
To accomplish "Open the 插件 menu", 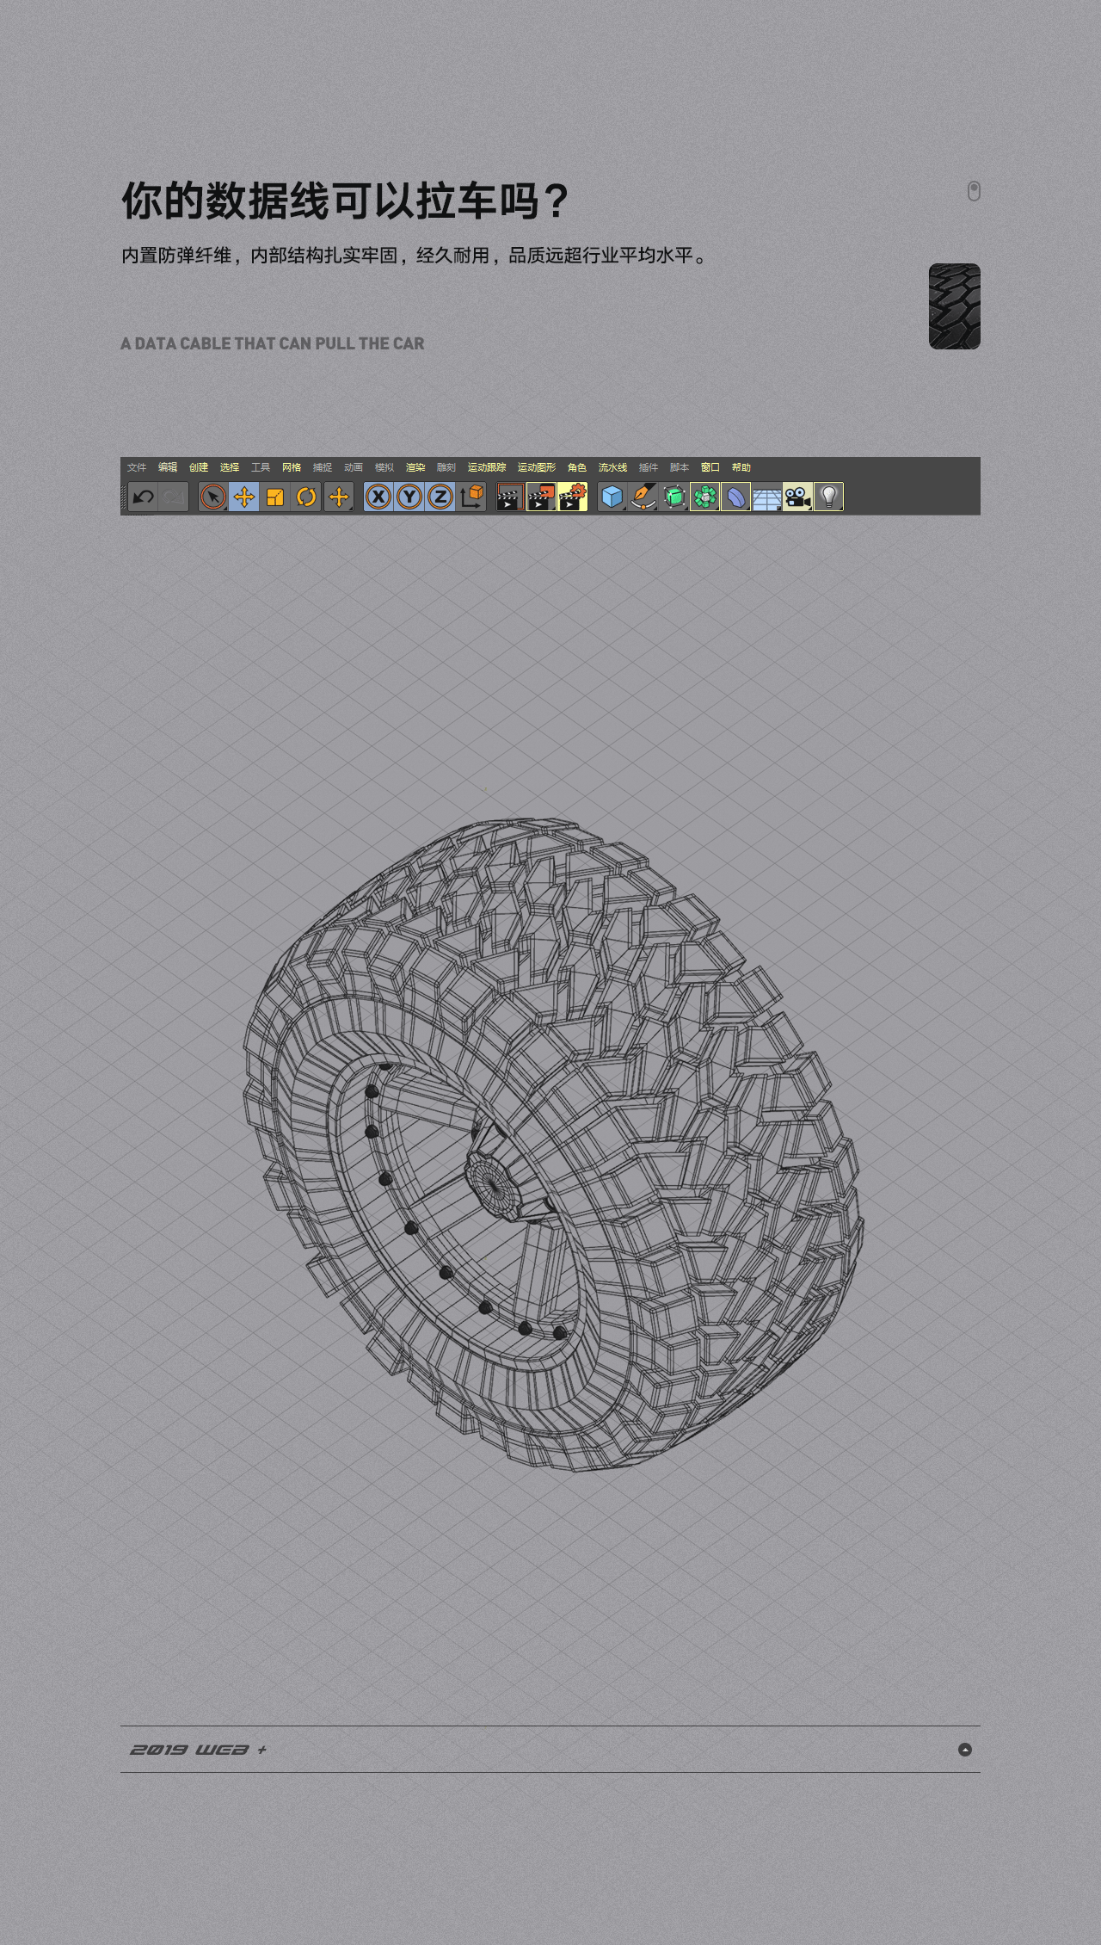I will [649, 467].
